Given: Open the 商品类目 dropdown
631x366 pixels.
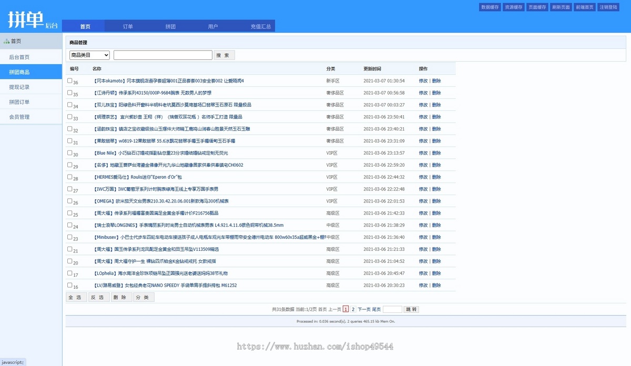Looking at the screenshot, I should coord(89,55).
